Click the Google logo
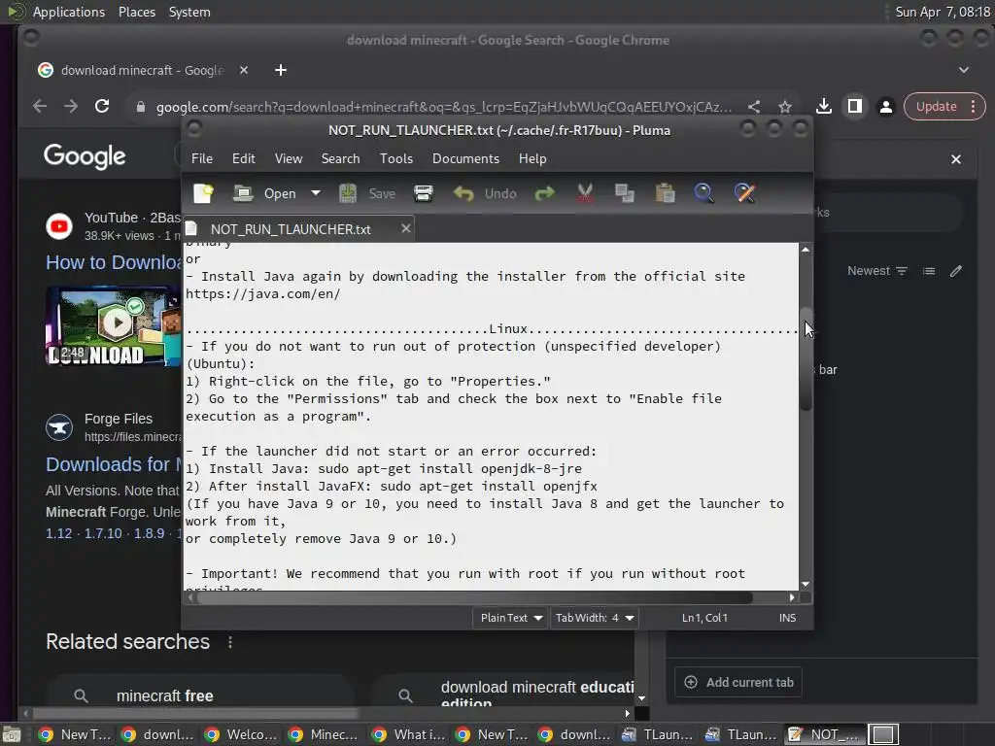The image size is (995, 746). pos(85,156)
